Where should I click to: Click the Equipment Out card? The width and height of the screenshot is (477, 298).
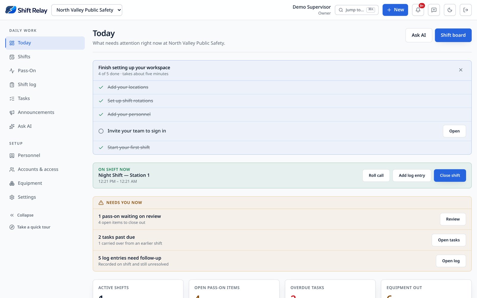426,289
